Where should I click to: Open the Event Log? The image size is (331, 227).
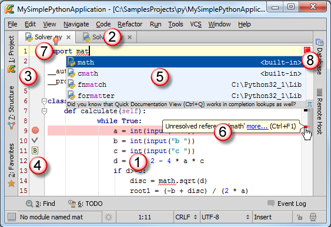tap(287, 204)
